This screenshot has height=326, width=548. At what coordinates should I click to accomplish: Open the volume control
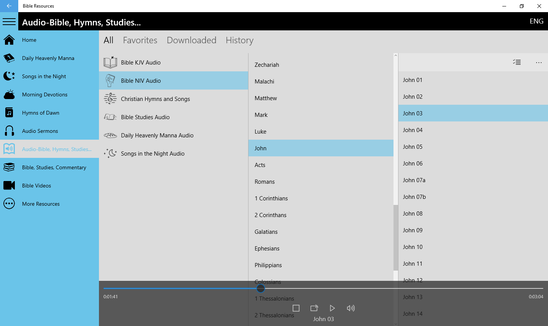pyautogui.click(x=350, y=308)
